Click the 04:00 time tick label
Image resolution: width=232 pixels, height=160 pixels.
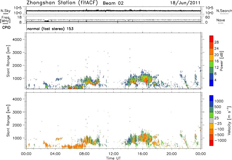click(55, 154)
